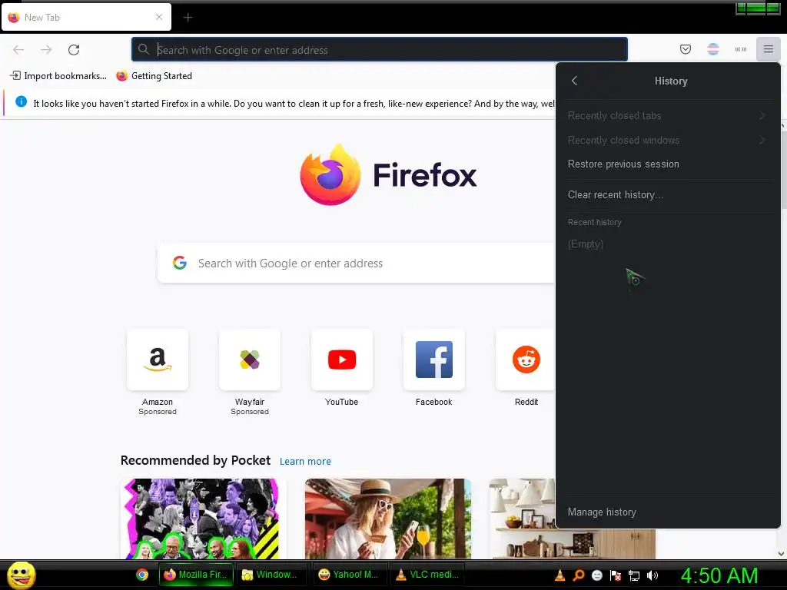787x590 pixels.
Task: Open the Pocket story with kitchen shelves
Action: pos(523,519)
